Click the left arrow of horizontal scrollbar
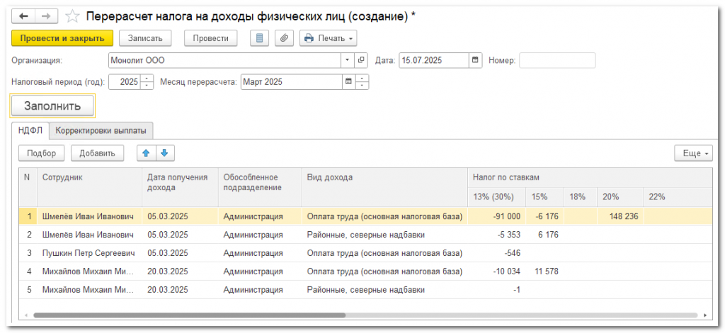 pos(25,315)
